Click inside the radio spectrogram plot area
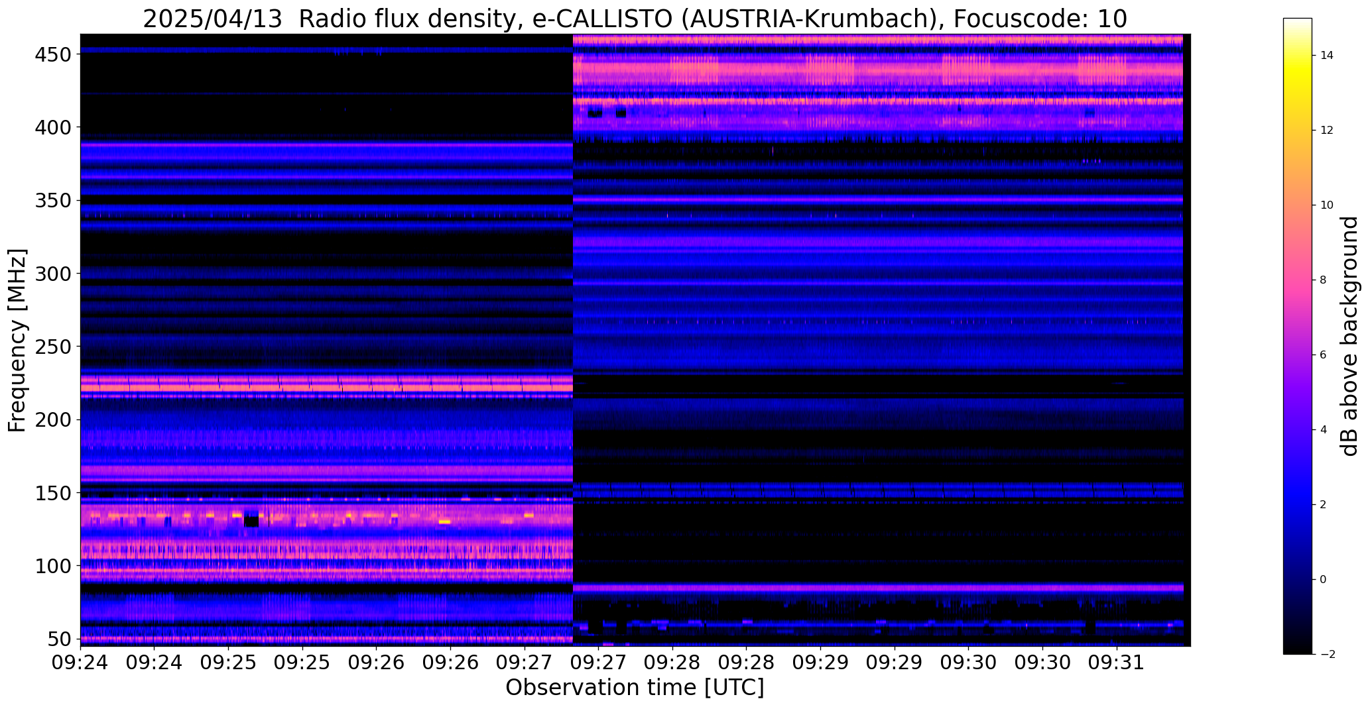Viewport: 1370px width, 707px height. click(x=635, y=340)
